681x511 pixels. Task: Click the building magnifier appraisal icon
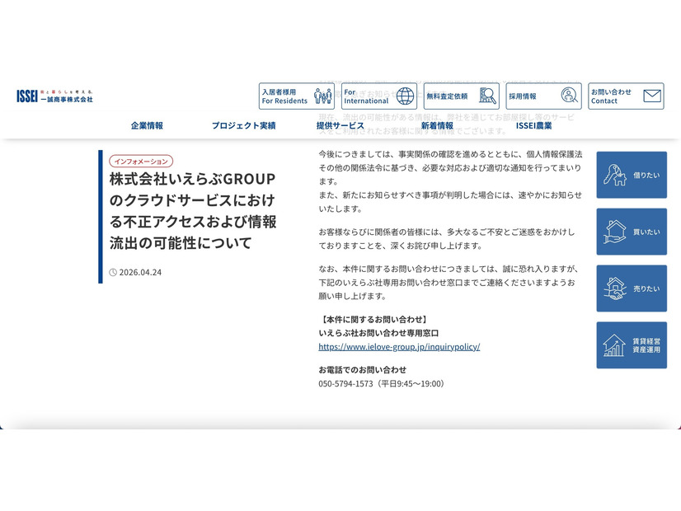[x=488, y=96]
